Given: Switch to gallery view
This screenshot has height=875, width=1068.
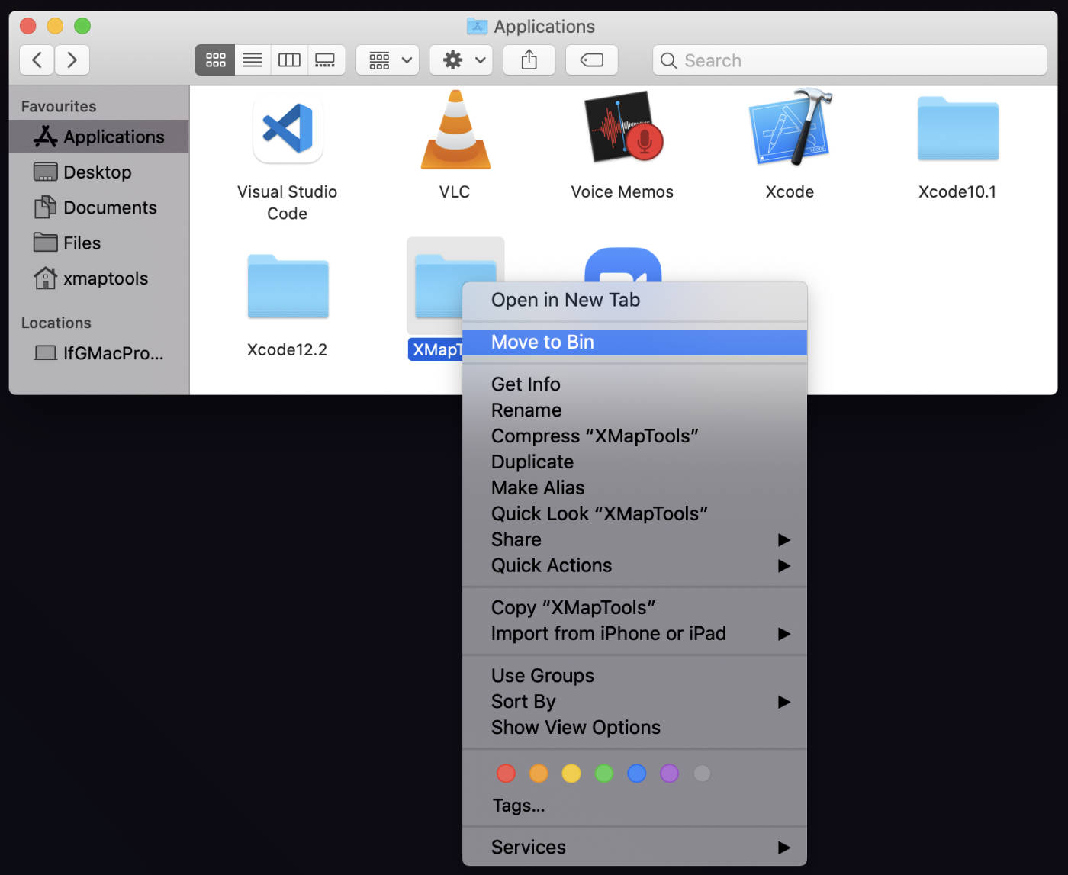Looking at the screenshot, I should 326,60.
